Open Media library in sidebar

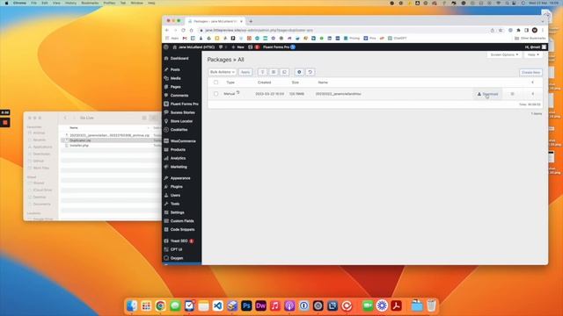point(175,78)
